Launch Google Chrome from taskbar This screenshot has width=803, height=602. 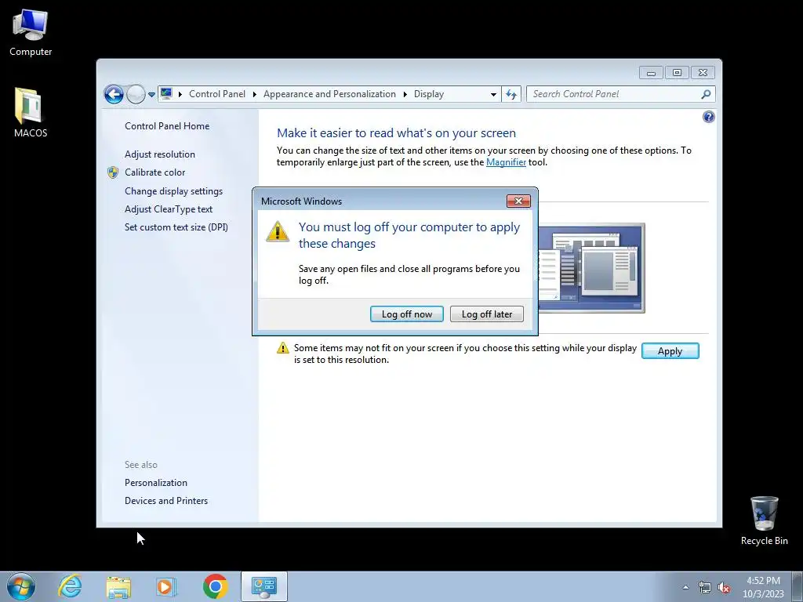tap(215, 586)
